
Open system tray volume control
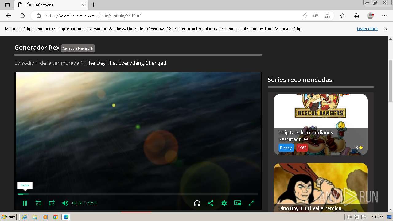349,217
